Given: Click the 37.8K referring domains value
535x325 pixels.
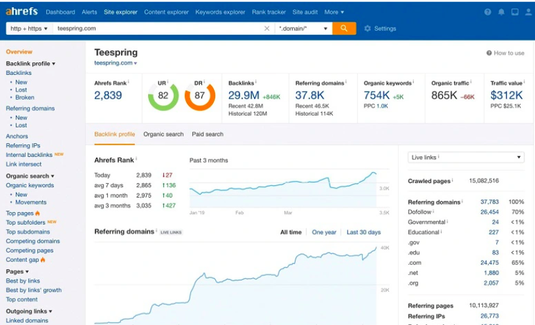Looking at the screenshot, I should (310, 95).
